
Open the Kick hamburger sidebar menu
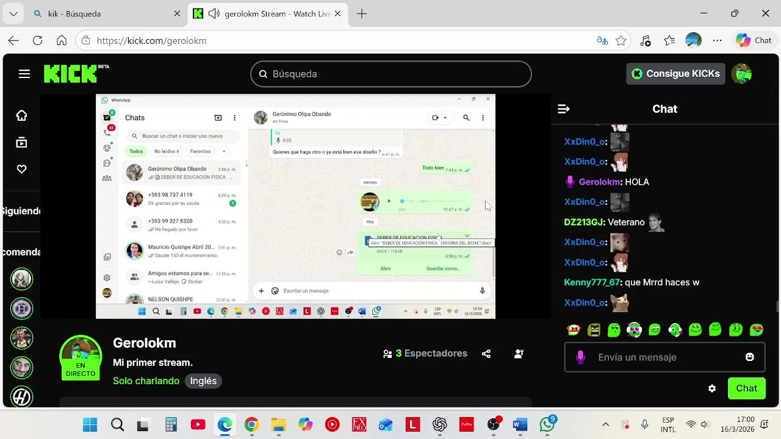24,74
